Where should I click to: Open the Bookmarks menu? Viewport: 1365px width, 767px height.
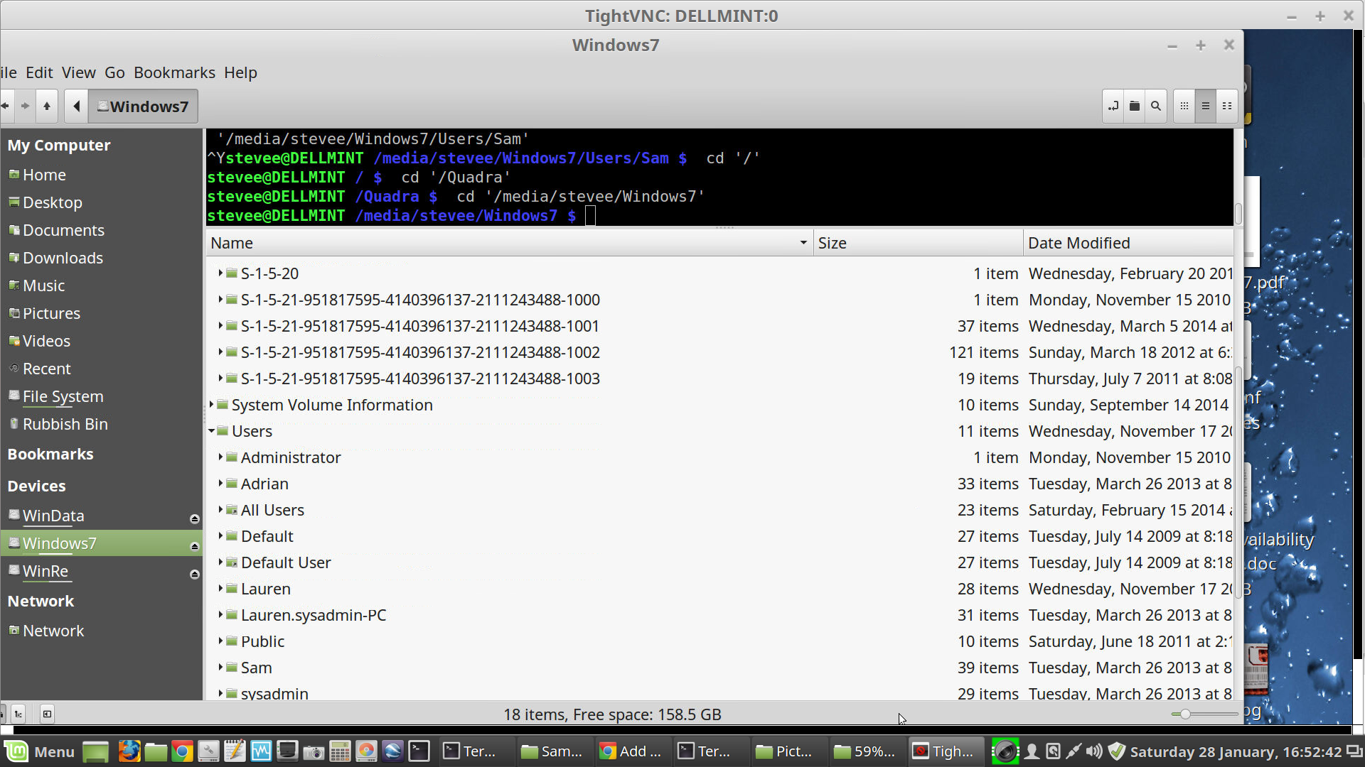[x=174, y=72]
